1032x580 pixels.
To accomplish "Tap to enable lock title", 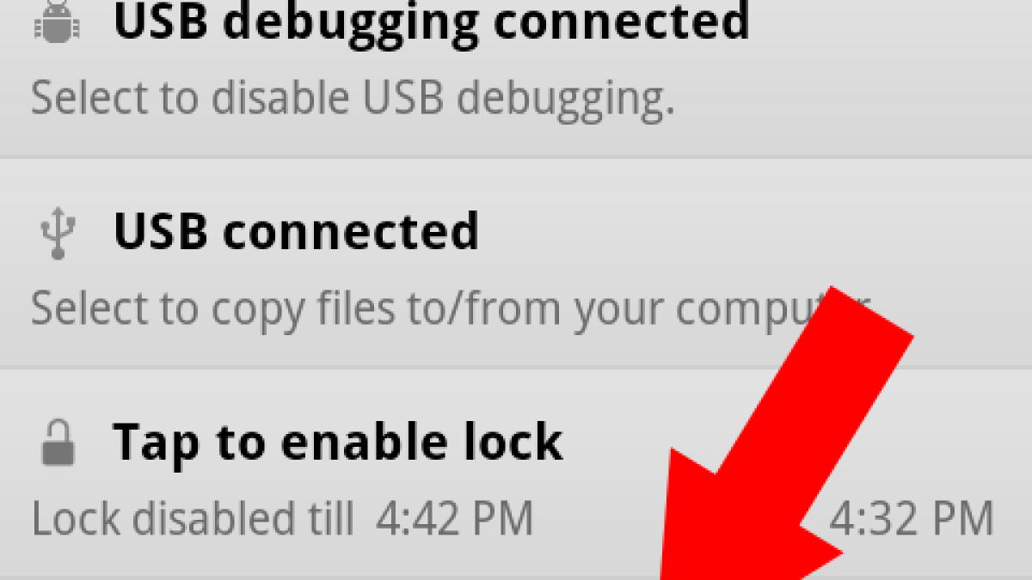I will (338, 443).
